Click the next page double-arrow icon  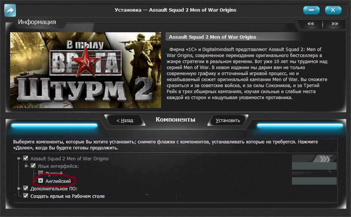coord(334,24)
